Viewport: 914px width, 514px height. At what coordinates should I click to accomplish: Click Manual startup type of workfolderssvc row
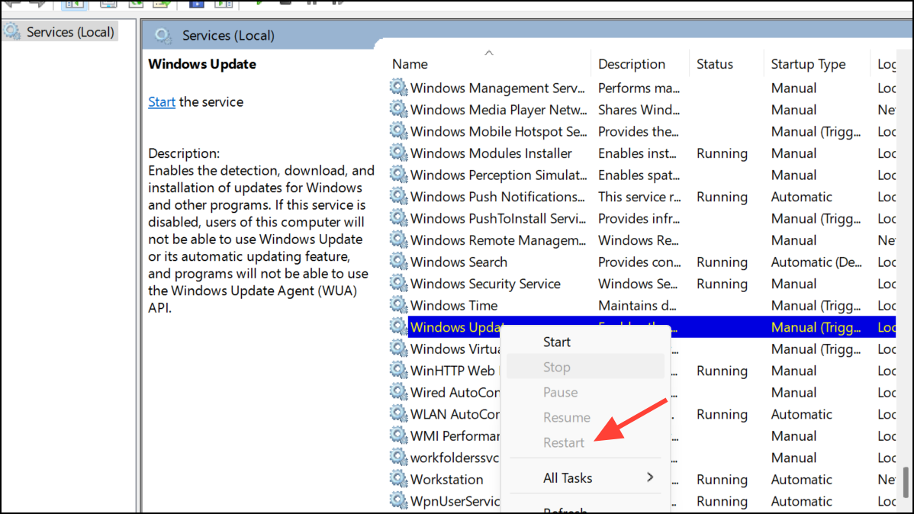click(x=793, y=458)
